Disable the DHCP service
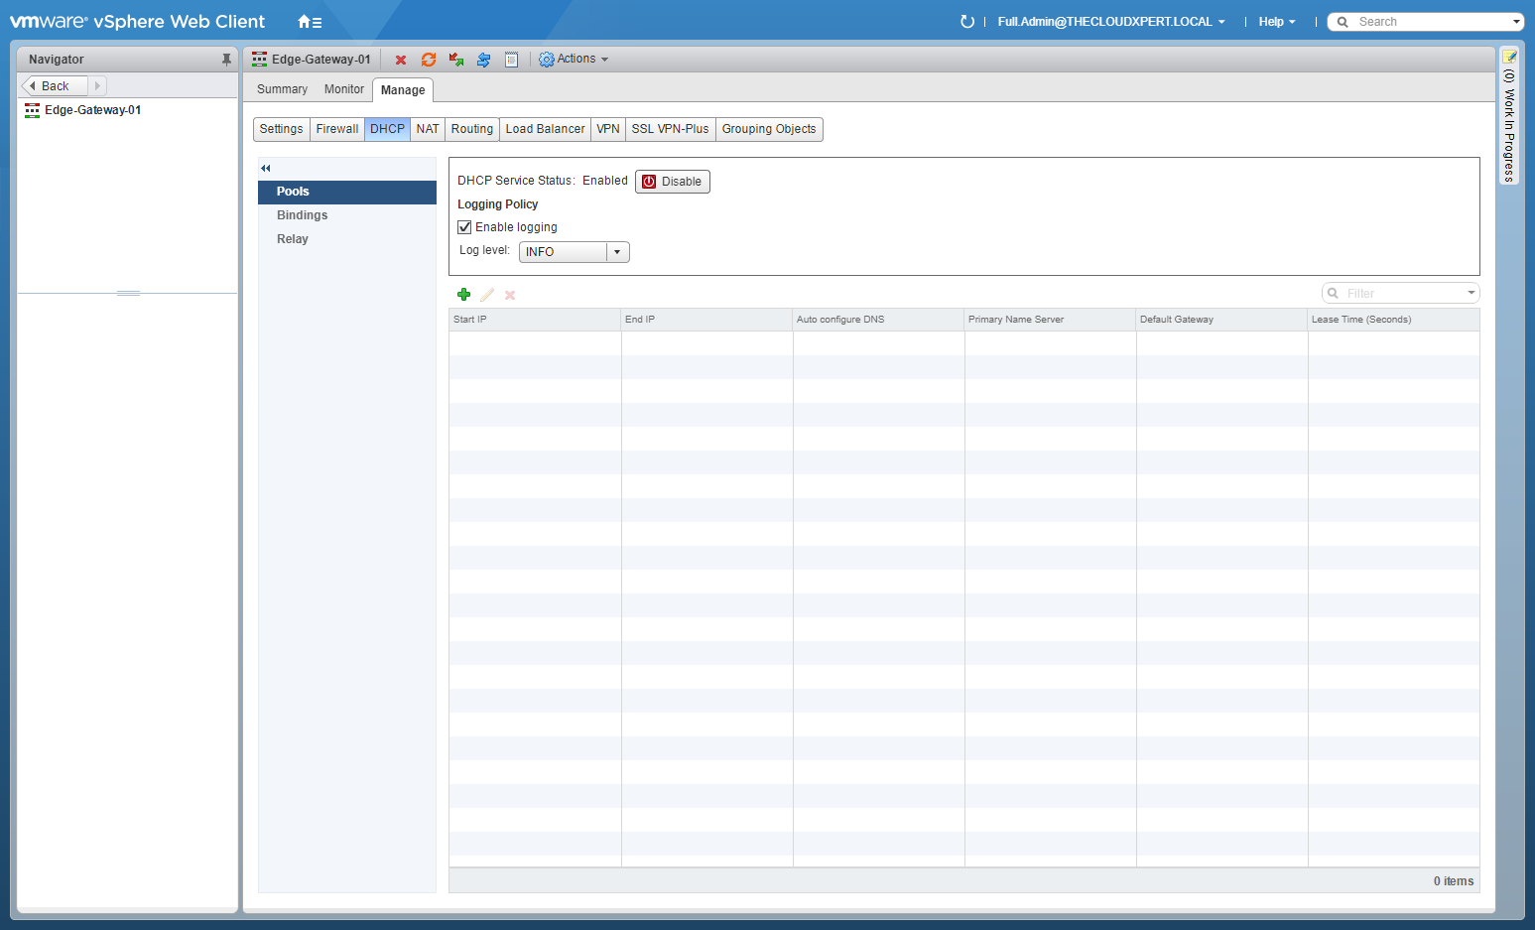This screenshot has height=930, width=1535. (x=673, y=182)
